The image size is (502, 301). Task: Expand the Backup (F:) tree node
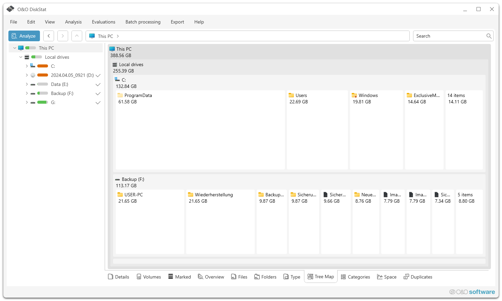click(27, 94)
